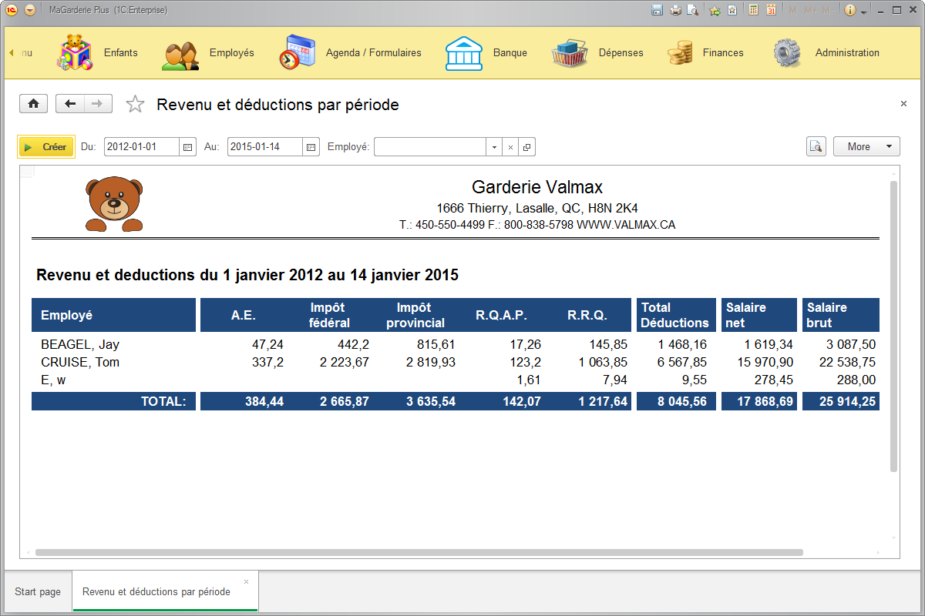The width and height of the screenshot is (925, 616).
Task: Open the Employé selection dropdown
Action: tap(494, 146)
